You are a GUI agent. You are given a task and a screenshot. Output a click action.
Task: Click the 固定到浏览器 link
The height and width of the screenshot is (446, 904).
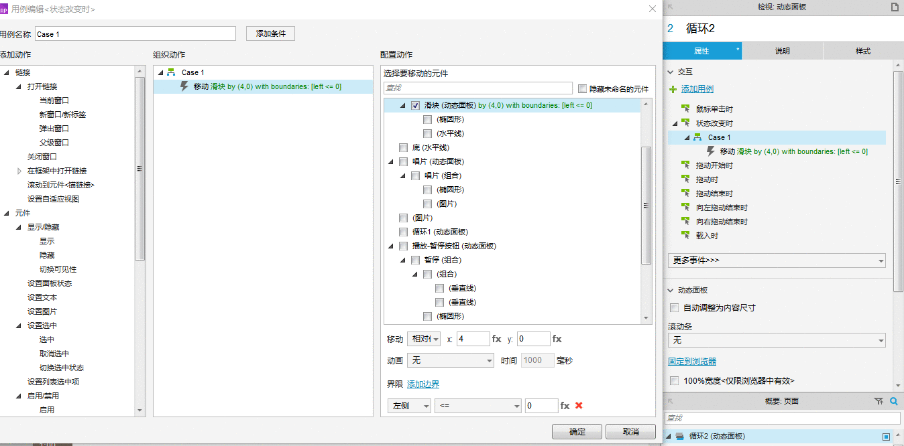tap(692, 361)
